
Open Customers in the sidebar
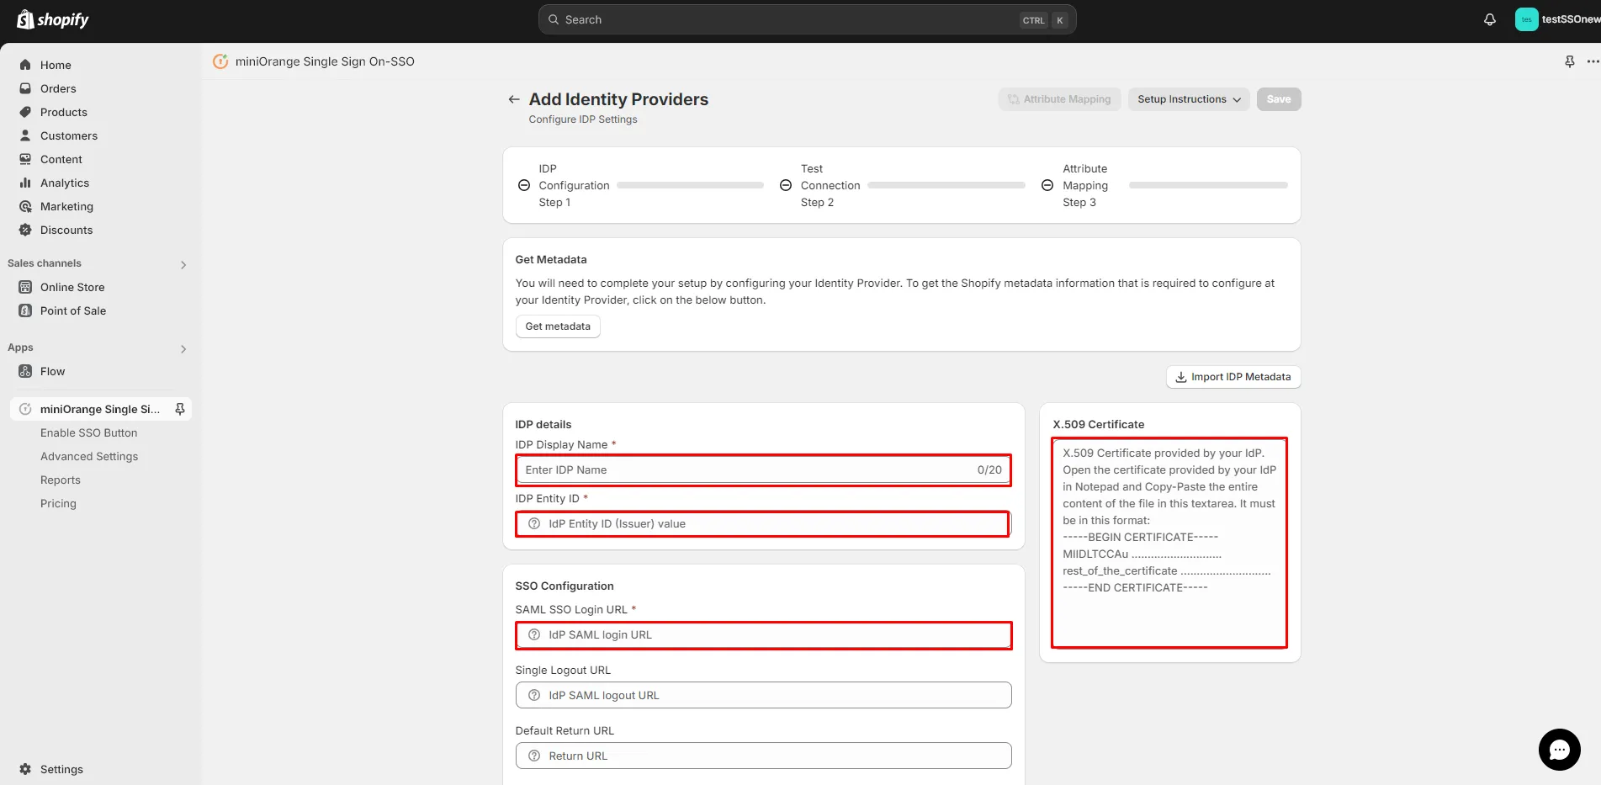69,135
